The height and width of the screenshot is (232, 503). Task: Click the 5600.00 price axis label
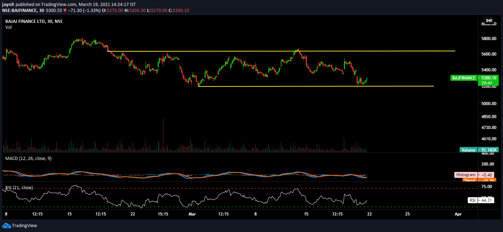coord(489,54)
